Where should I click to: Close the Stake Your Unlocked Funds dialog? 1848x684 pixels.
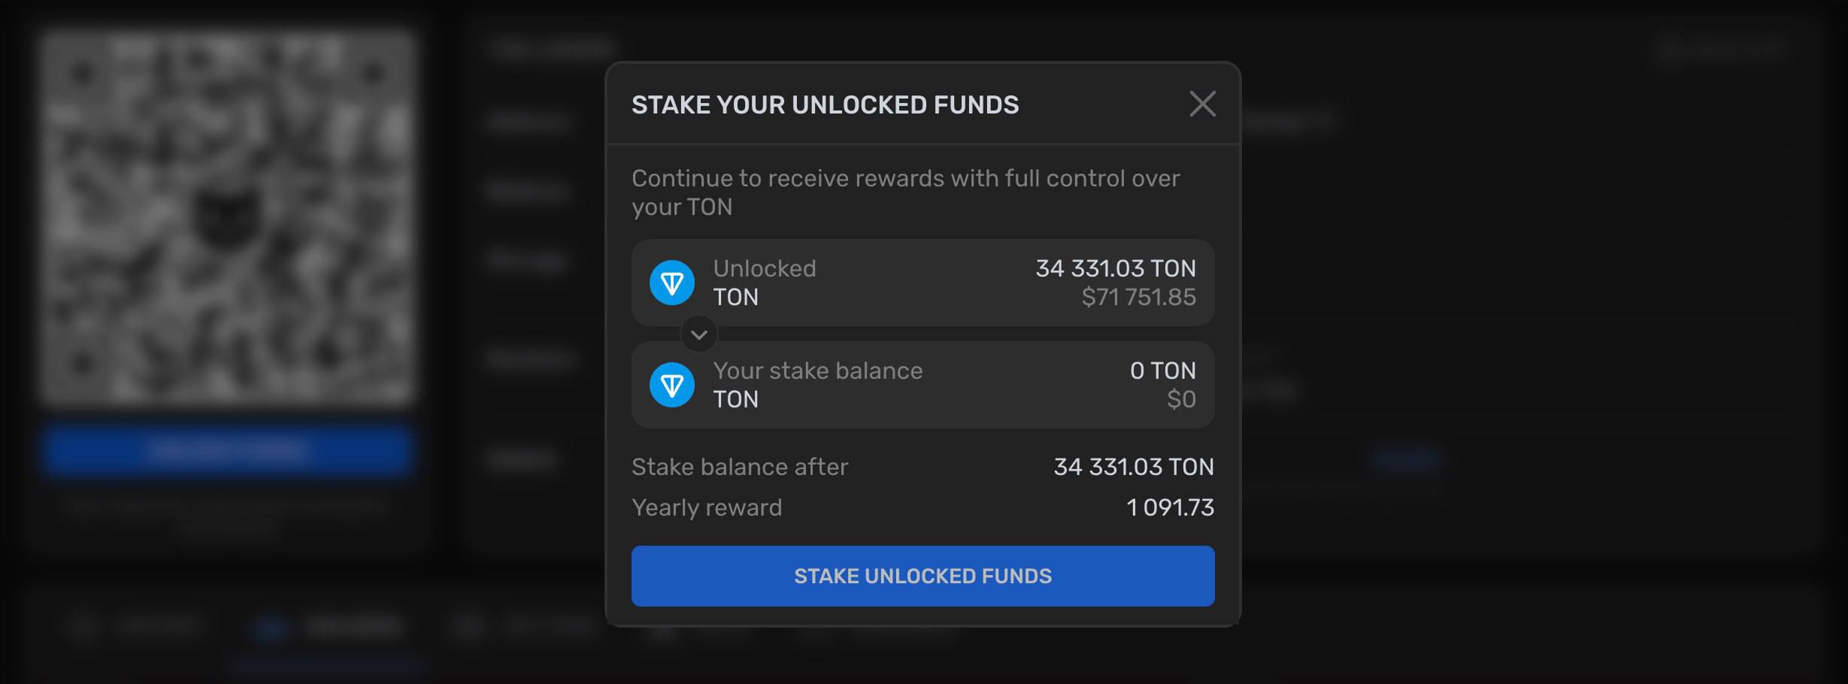point(1202,104)
